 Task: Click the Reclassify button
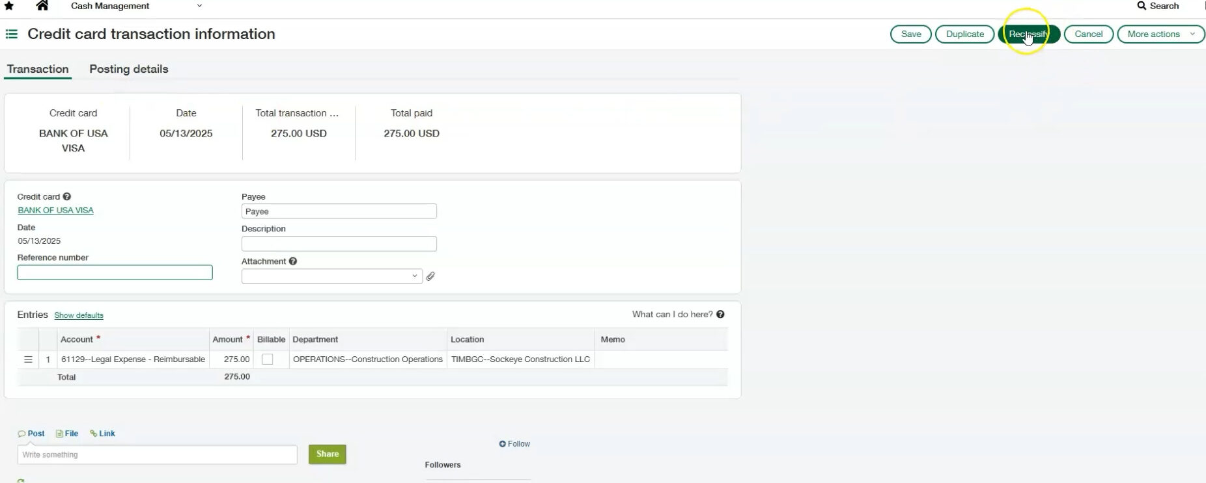pyautogui.click(x=1029, y=34)
